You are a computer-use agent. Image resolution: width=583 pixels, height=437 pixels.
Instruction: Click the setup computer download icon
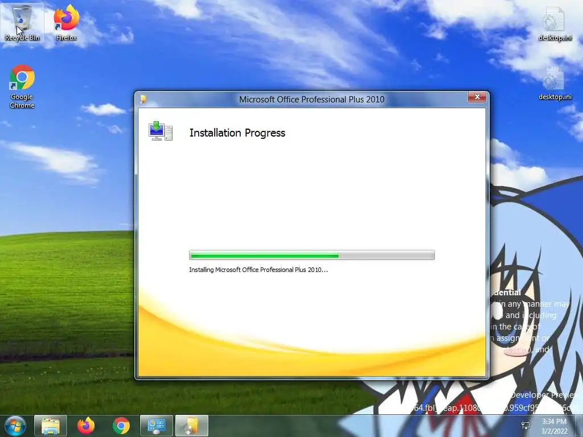click(161, 131)
